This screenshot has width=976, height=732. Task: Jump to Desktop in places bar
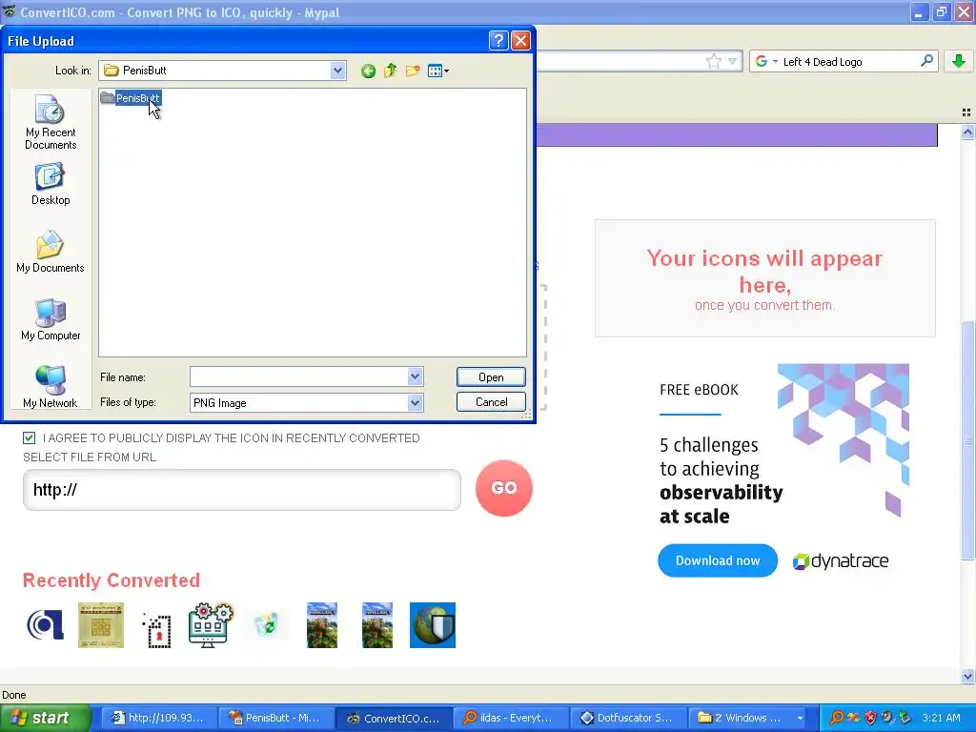click(51, 184)
